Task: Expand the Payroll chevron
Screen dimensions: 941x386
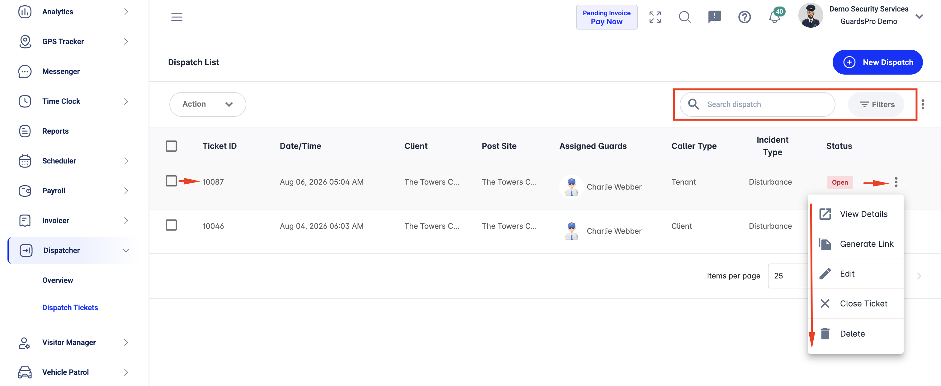Action: (x=126, y=191)
